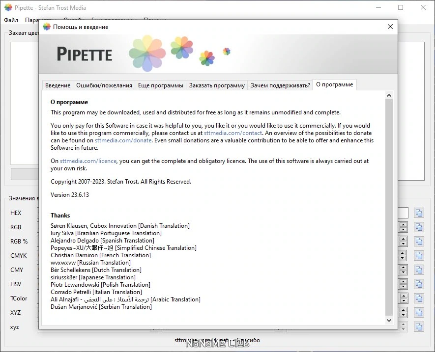435x352 pixels.
Task: Decrease the TColor row value with down stepper
Action: click(404, 301)
